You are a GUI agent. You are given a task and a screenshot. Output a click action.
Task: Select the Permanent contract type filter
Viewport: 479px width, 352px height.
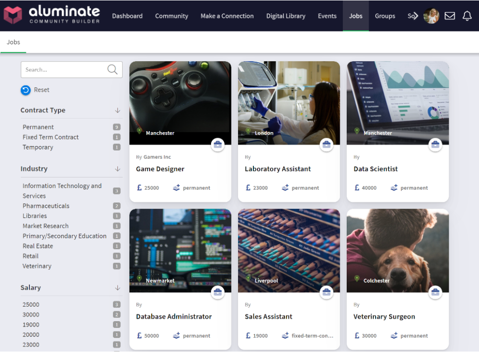pyautogui.click(x=38, y=127)
